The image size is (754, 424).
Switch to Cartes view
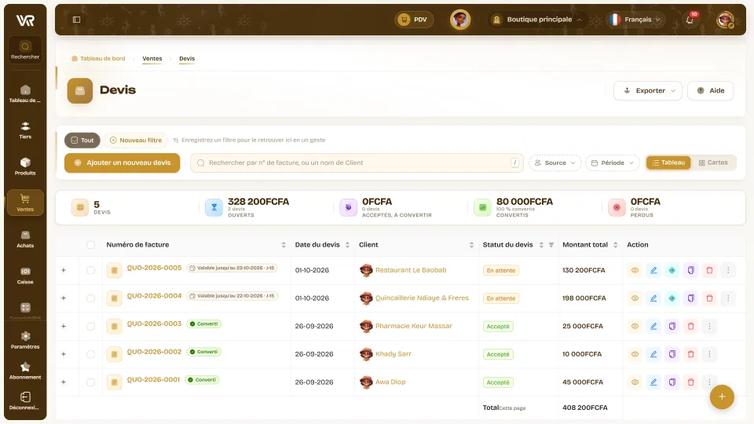point(713,163)
